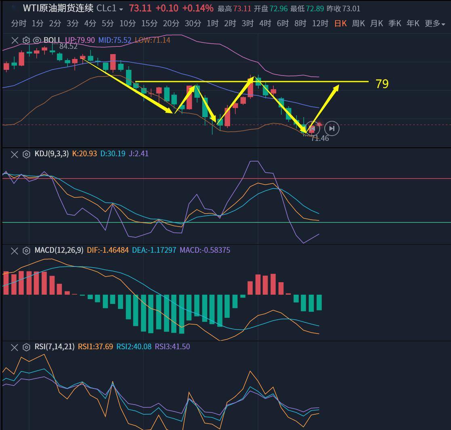451x430 pixels.
Task: Click the UP:79.90 Bollinger value
Action: [x=80, y=40]
